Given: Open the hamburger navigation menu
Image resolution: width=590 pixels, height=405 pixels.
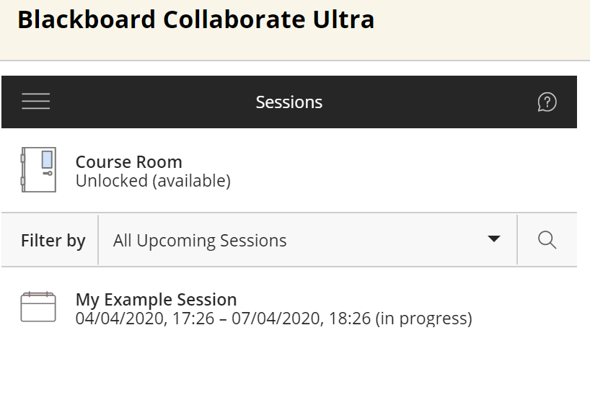Looking at the screenshot, I should pos(36,102).
